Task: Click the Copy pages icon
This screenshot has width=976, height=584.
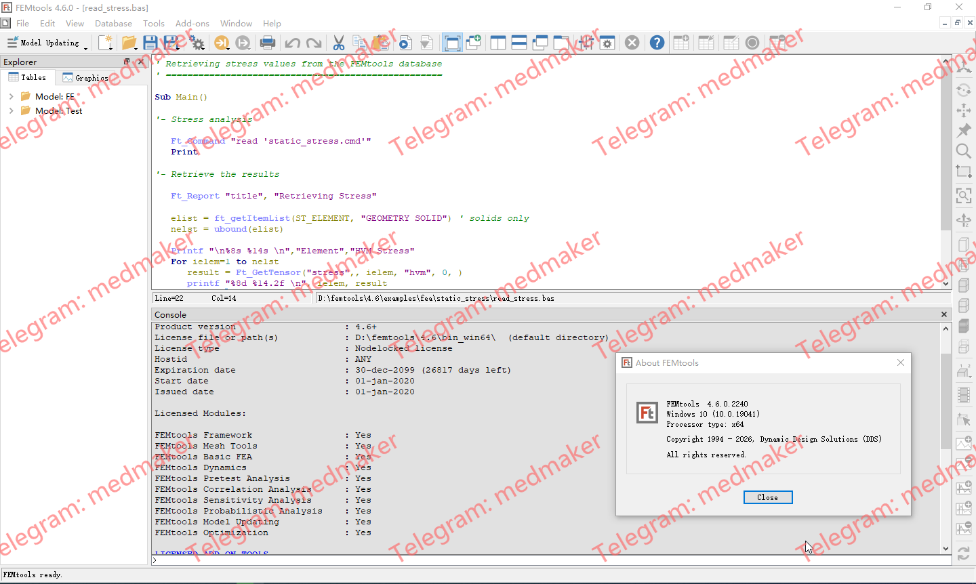Action: [359, 43]
